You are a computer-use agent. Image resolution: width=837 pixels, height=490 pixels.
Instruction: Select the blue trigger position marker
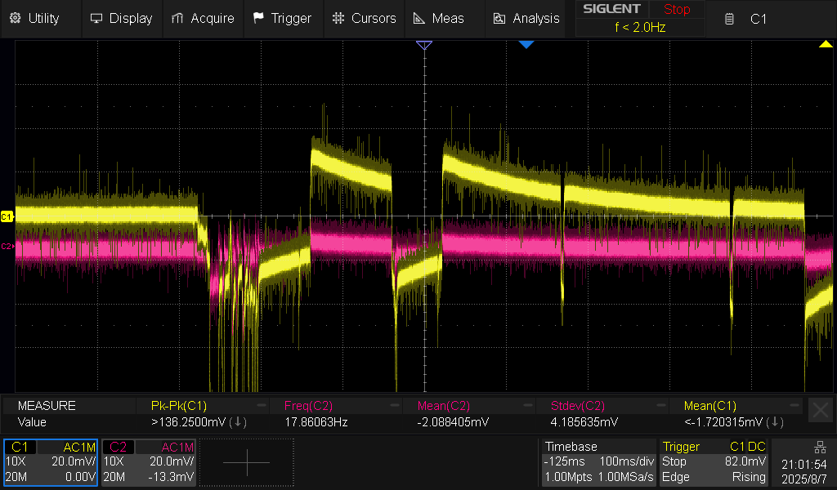click(x=526, y=45)
